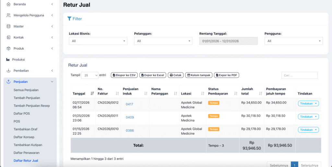This screenshot has height=167, width=332.
Task: Open parent sale link 0417
Action: (129, 104)
